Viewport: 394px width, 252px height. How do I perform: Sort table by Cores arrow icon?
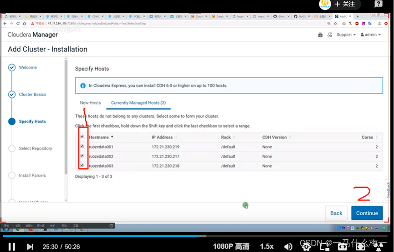(376, 137)
